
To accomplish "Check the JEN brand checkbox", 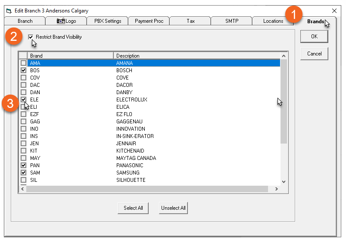I will tap(23, 143).
